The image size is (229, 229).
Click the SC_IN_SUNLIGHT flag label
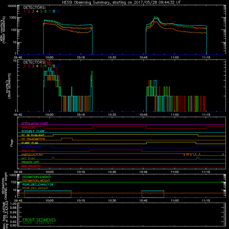33,135
